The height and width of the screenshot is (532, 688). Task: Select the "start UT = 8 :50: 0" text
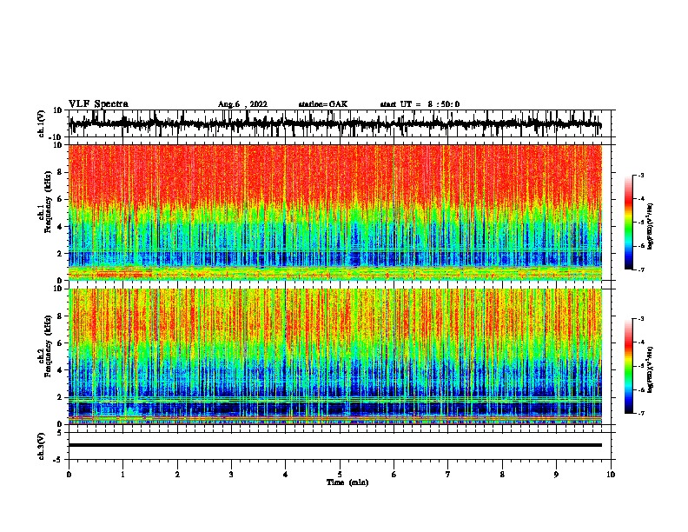pyautogui.click(x=420, y=104)
